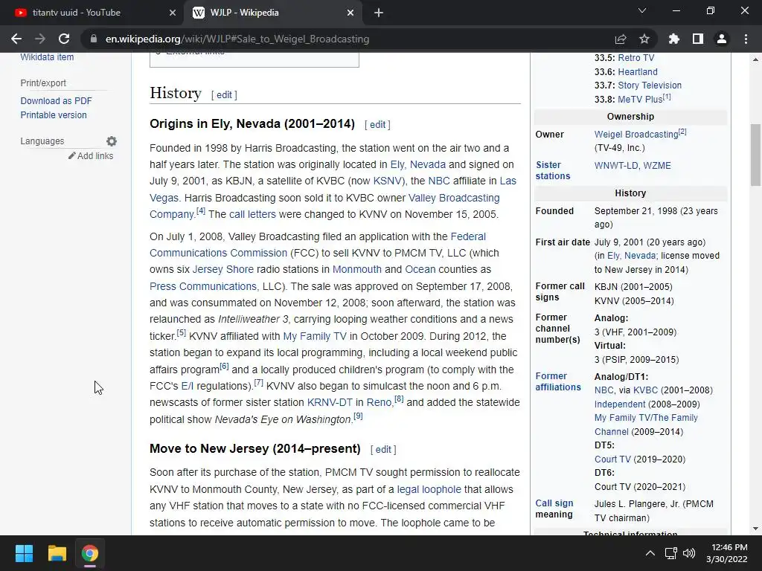762x571 pixels.
Task: Open a new browser tab
Action: (379, 13)
